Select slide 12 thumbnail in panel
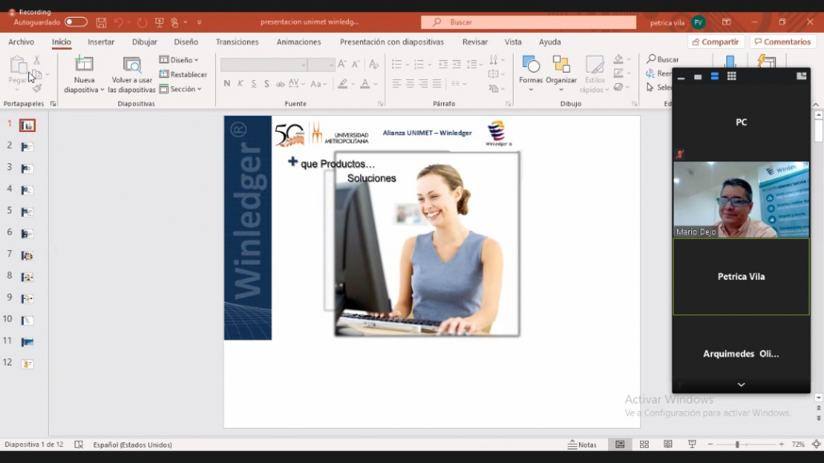This screenshot has width=824, height=463. (x=27, y=364)
